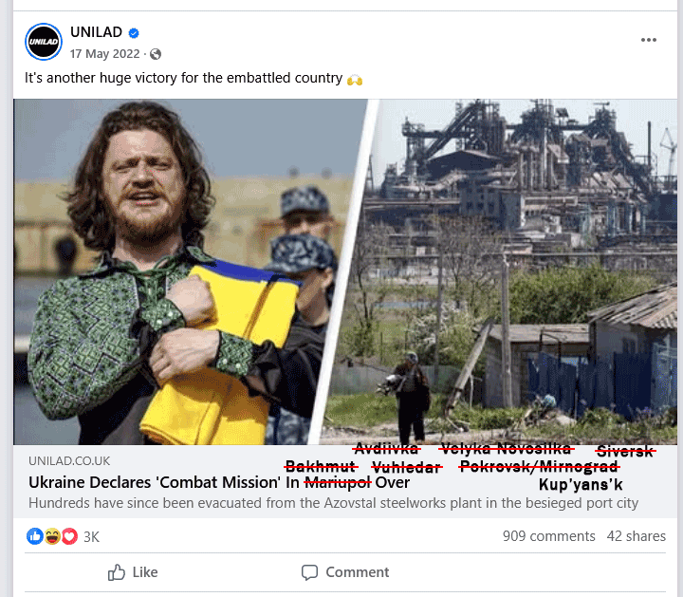Click the Comment button label

(x=358, y=572)
